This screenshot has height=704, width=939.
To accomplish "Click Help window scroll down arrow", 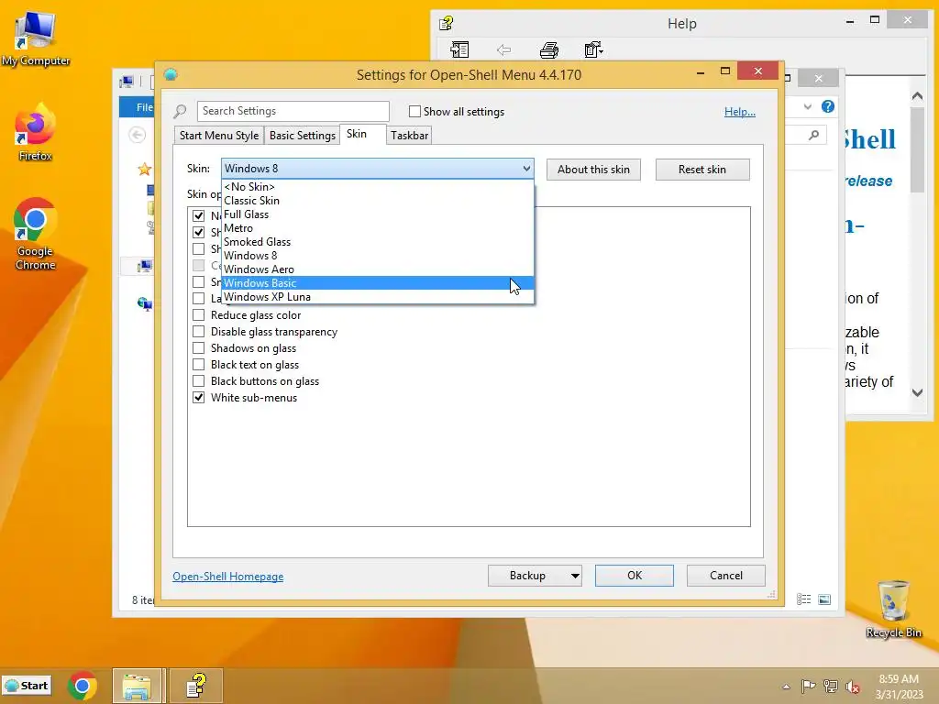I will click(x=917, y=392).
